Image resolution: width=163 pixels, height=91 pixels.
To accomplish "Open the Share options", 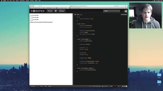I will 62,11.
